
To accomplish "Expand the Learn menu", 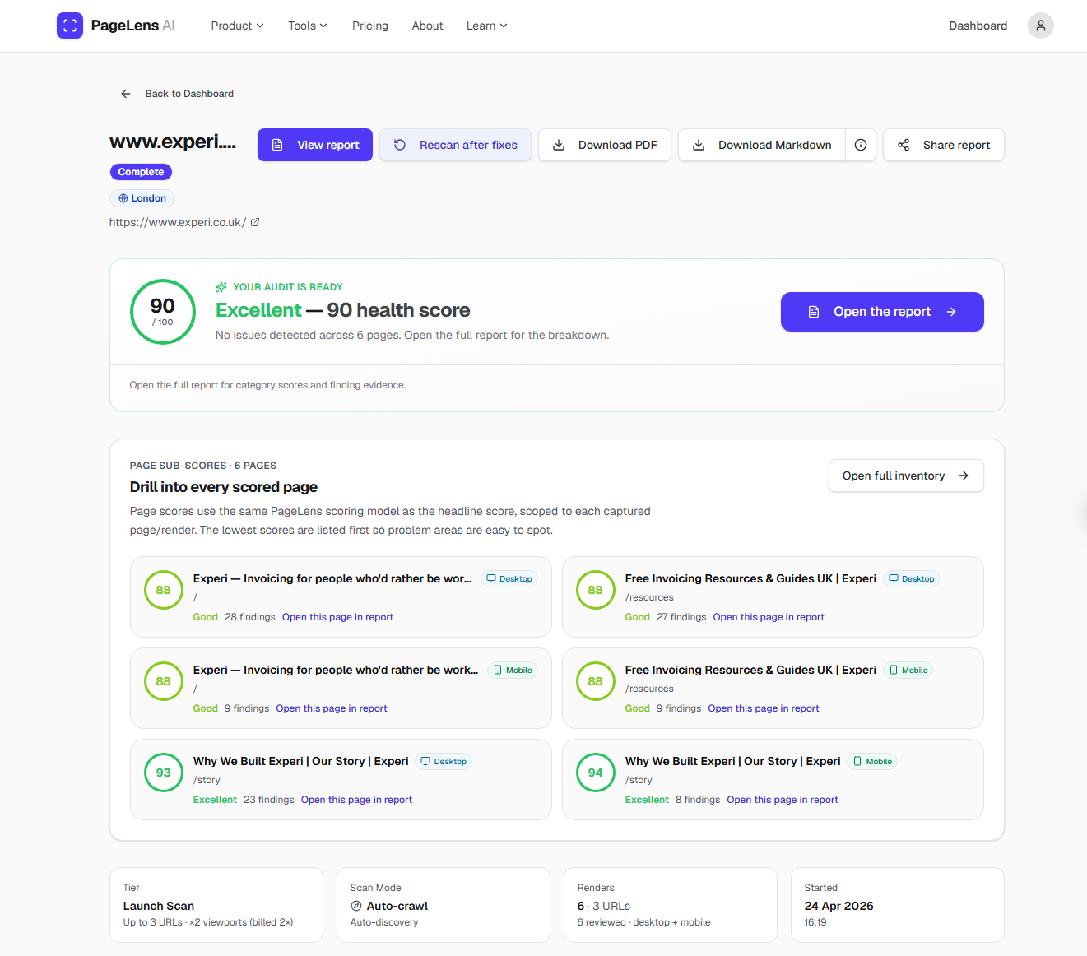I will tap(486, 26).
